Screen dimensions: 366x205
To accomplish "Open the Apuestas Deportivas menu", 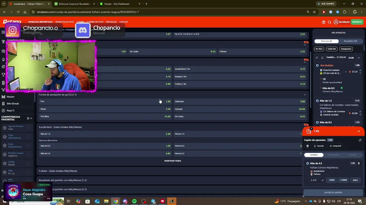I will [40, 22].
